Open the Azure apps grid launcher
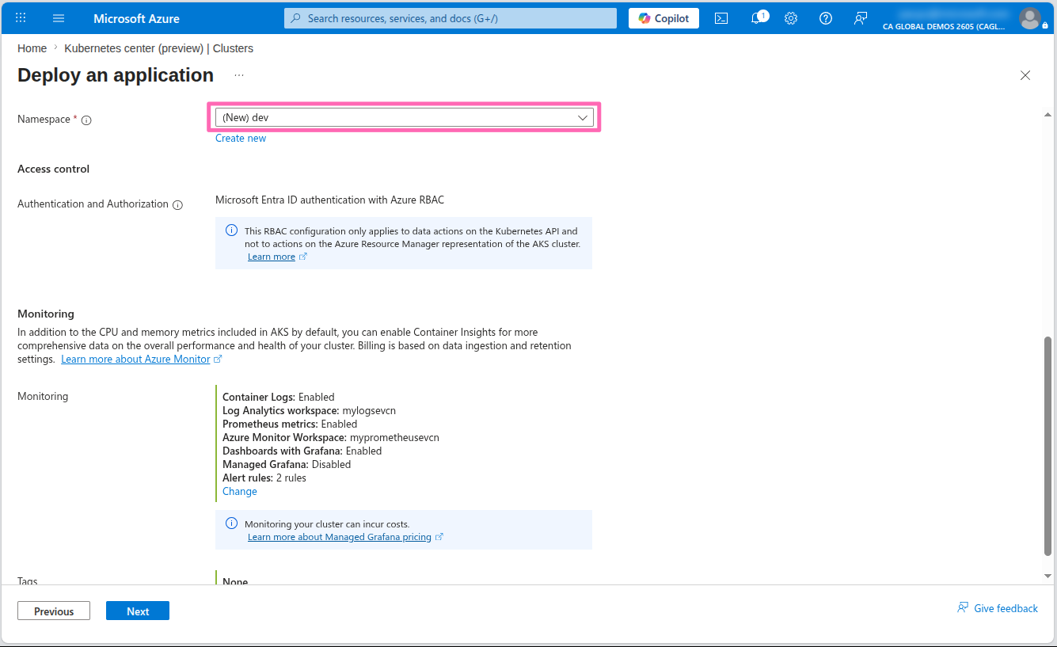Viewport: 1057px width, 647px height. 21,17
